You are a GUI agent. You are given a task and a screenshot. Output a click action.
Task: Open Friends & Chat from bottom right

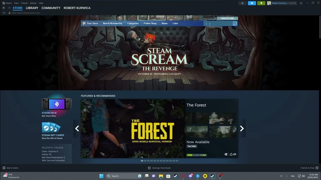[308, 168]
